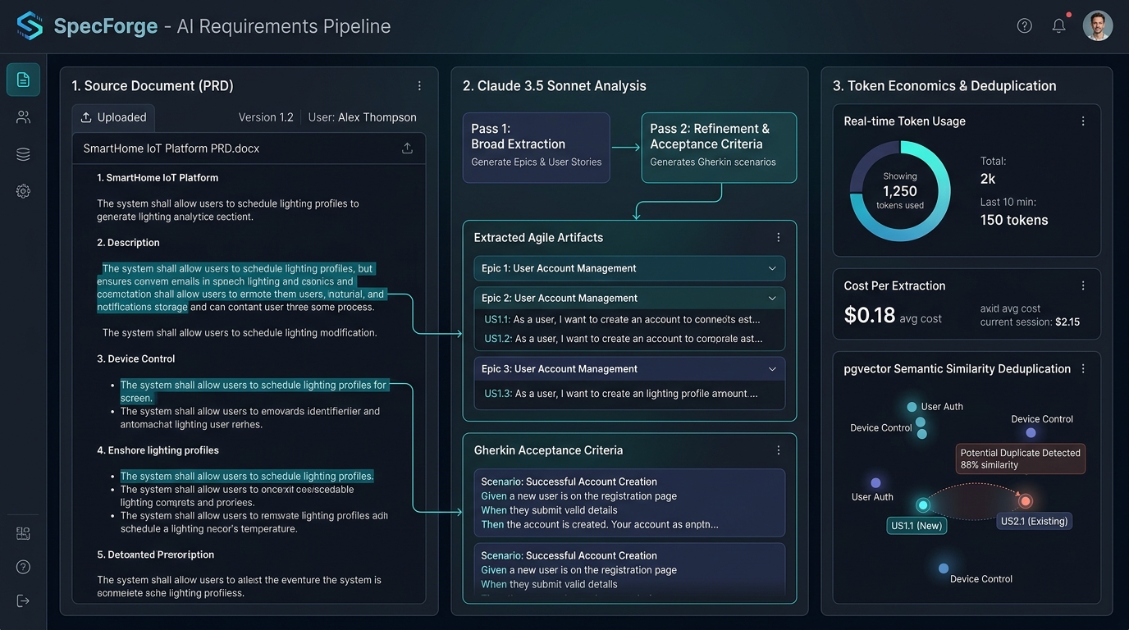This screenshot has height=630, width=1129.
Task: Click first Successful Account Creation scenario card
Action: pyautogui.click(x=629, y=503)
